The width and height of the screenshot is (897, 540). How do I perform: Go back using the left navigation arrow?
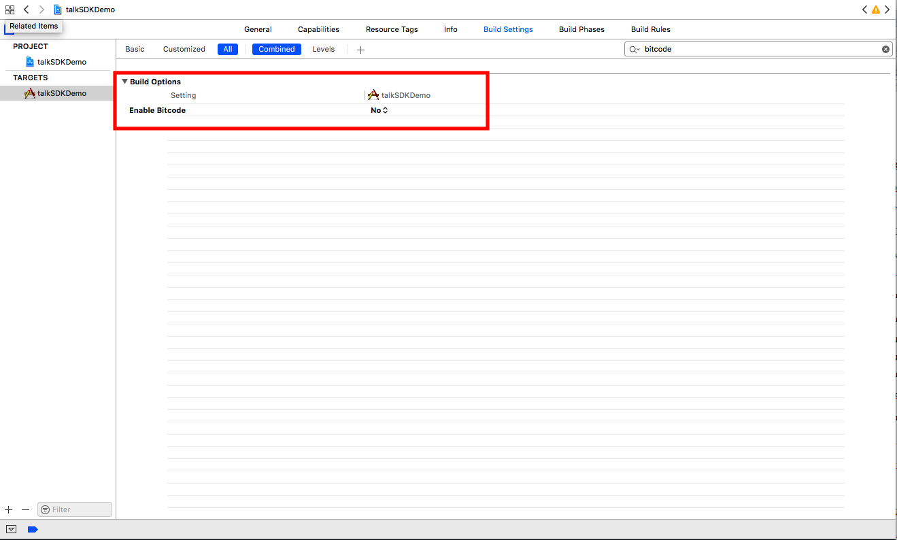tap(26, 10)
